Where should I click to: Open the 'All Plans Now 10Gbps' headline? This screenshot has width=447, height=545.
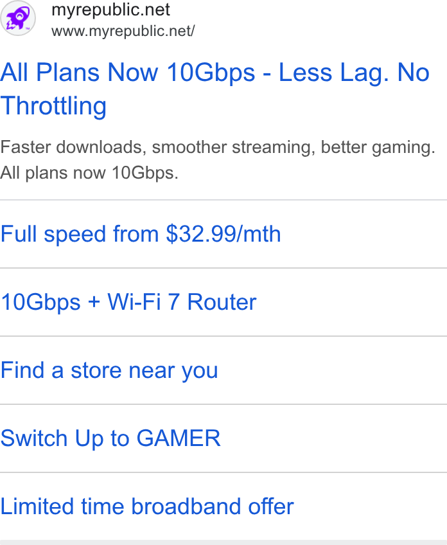[x=215, y=89]
